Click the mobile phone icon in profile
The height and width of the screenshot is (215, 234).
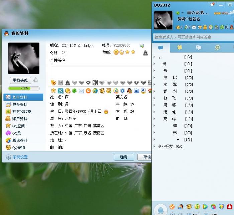pyautogui.click(x=61, y=82)
